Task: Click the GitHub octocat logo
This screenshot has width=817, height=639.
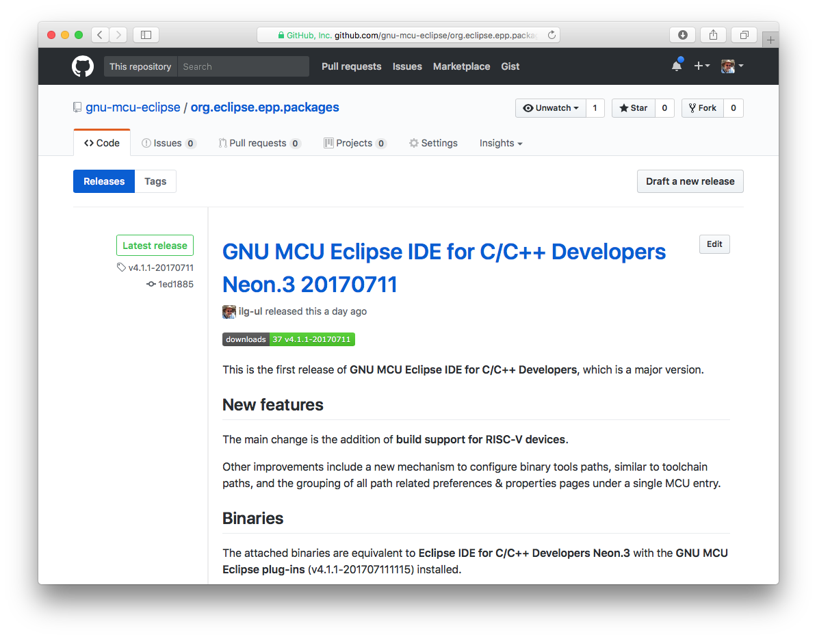Action: 82,66
